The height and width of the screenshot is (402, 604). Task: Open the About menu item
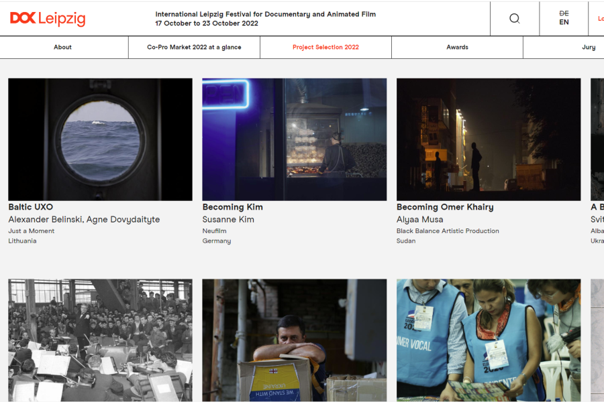coord(63,48)
